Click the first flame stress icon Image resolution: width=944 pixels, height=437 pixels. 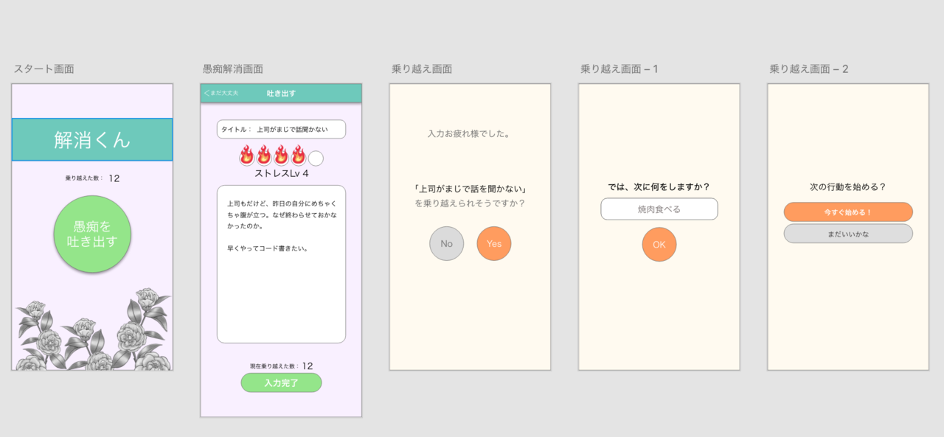coord(246,155)
